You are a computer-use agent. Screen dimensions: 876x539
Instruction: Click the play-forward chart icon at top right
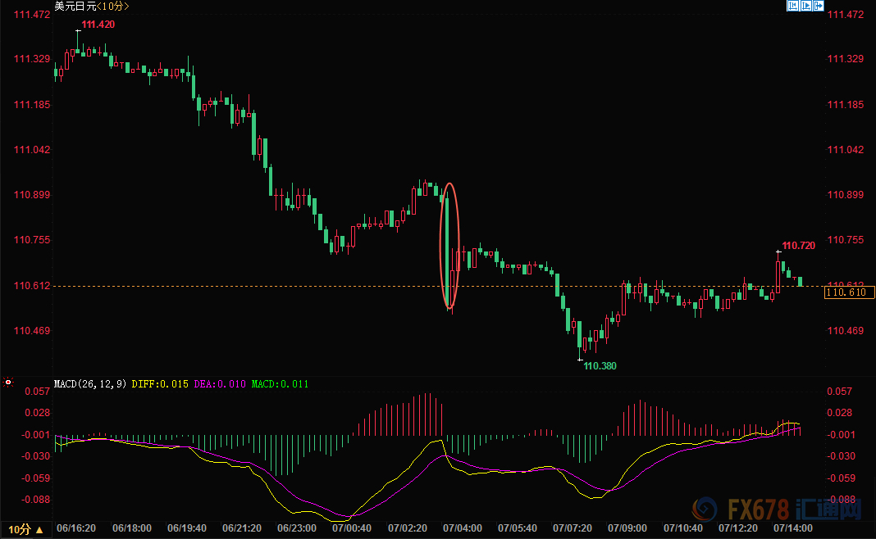click(805, 6)
